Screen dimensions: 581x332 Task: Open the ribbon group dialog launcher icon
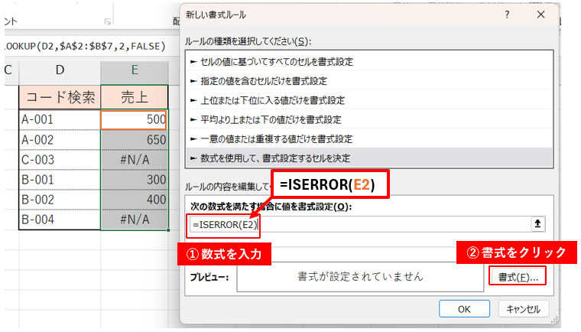tap(108, 22)
